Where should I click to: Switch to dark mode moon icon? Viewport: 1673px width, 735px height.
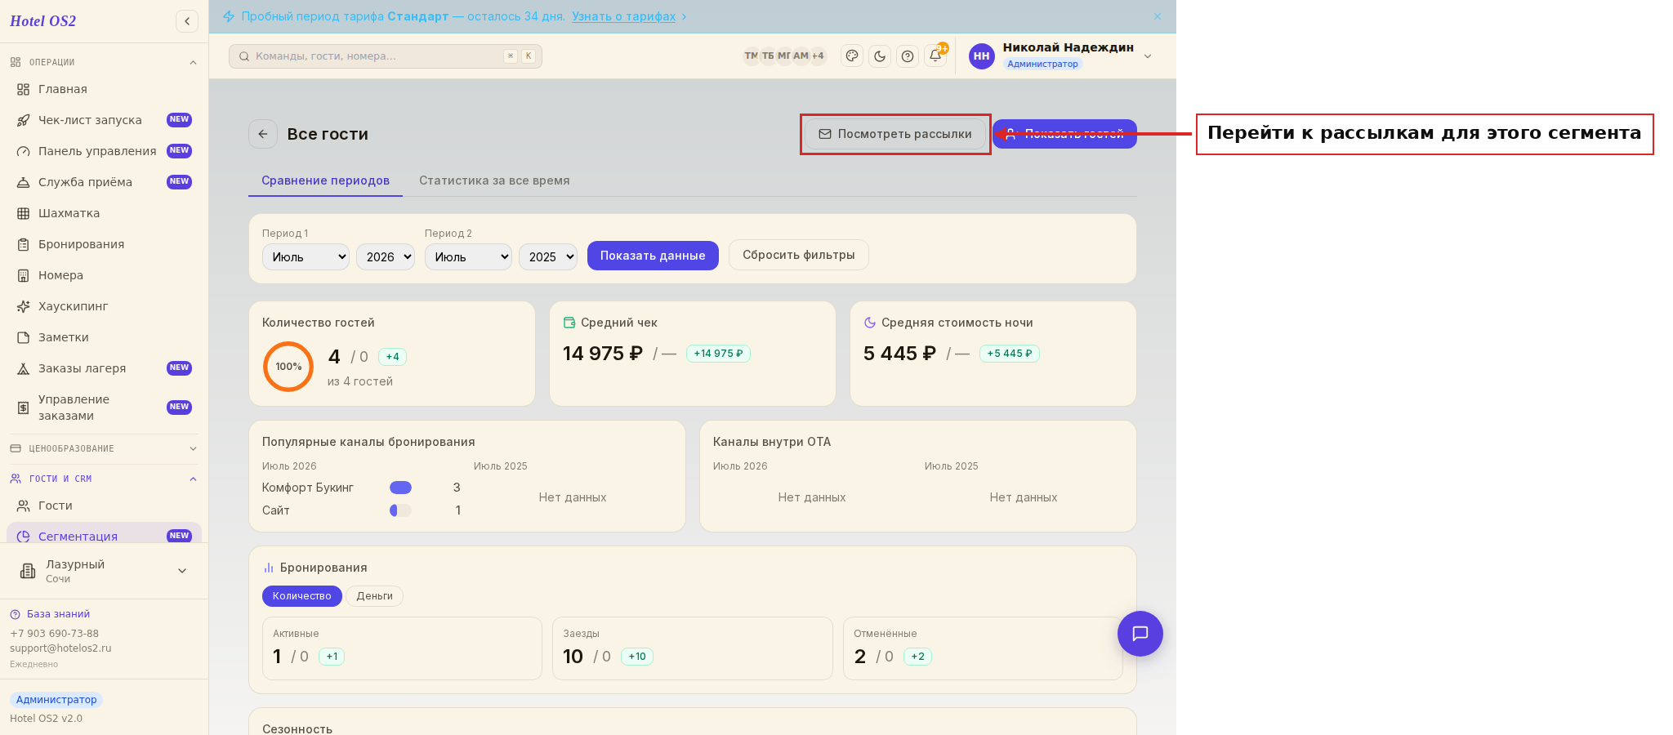coord(880,56)
